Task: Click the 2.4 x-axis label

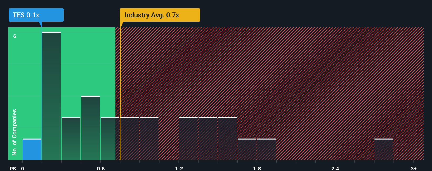Action: point(335,168)
